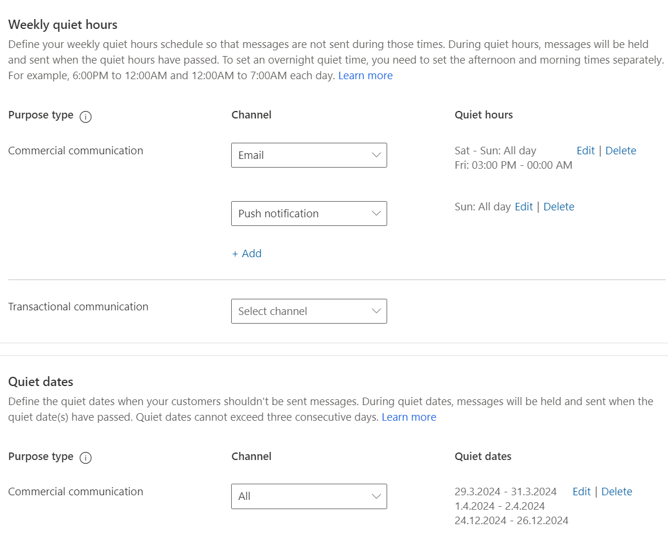
Task: Click Learn more in the Weekly quiet hours description
Action: (365, 75)
